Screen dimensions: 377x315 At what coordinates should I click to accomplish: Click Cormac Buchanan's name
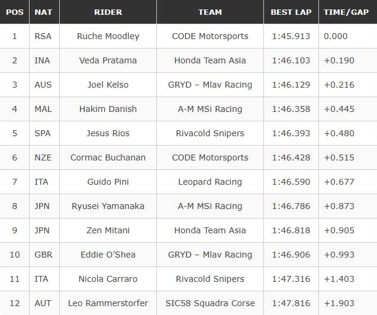[108, 157]
